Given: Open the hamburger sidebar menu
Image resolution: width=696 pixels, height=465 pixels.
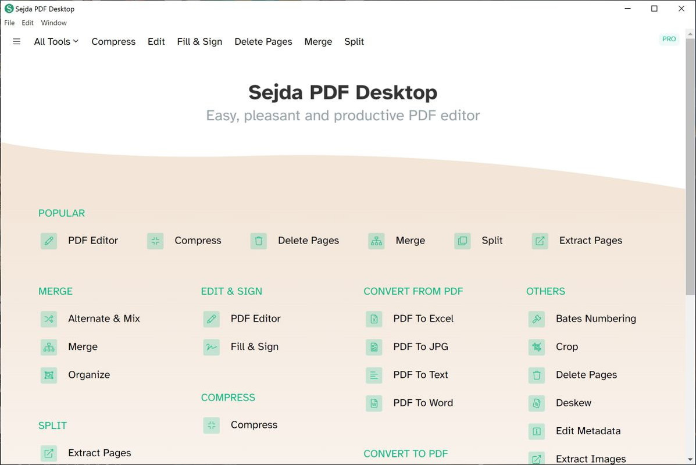Looking at the screenshot, I should 16,42.
